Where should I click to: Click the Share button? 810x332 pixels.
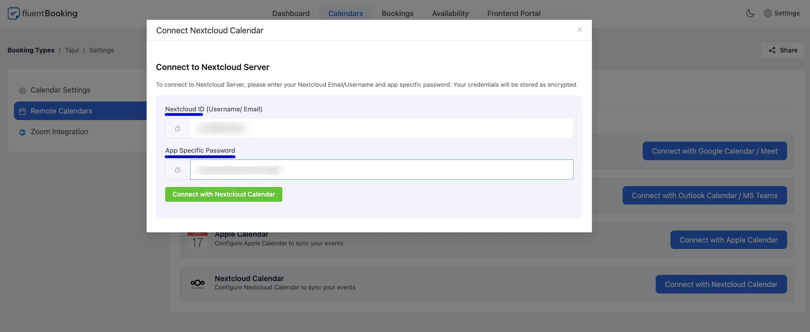point(782,50)
